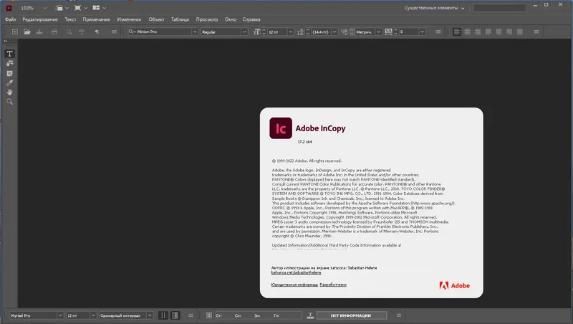Select the Eyedropper tool
573x324 pixels.
(9, 83)
